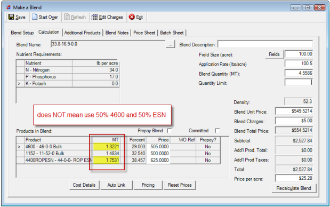Screen dimensions: 330x207
Task: Click the Nitrogen value 34.0
Action: (x=95, y=70)
